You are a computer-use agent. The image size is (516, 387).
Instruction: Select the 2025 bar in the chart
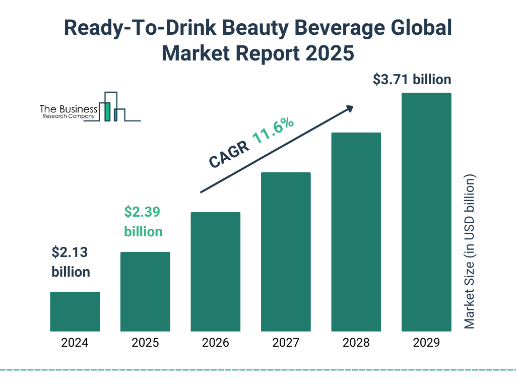coord(145,291)
